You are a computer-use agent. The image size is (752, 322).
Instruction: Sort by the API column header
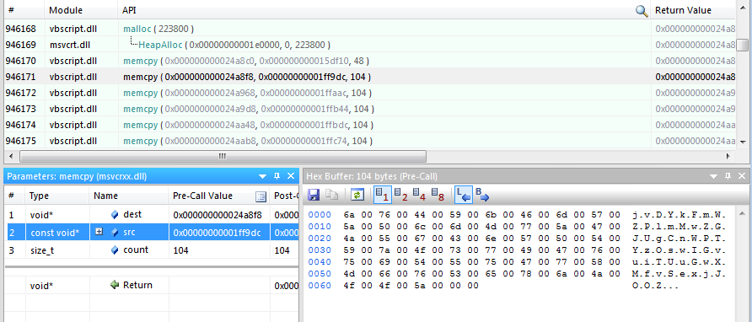[x=384, y=10]
